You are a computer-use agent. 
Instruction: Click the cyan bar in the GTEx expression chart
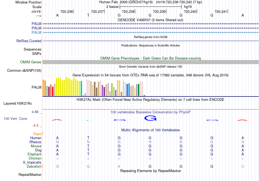pyautogui.click(x=81, y=88)
